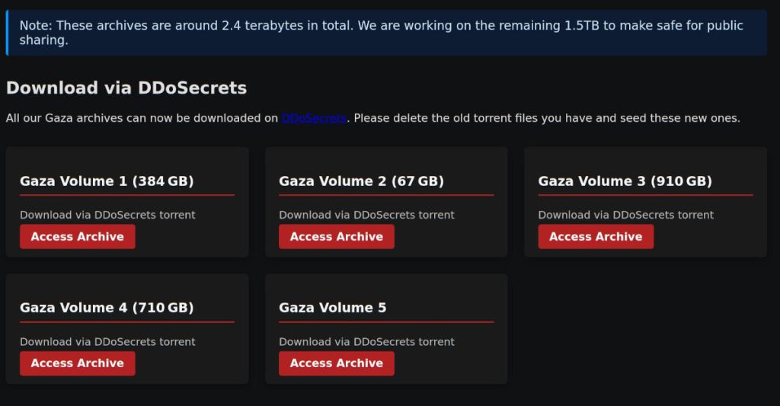Click the 'Gaza Volume 3 (910 GB)' heading
The height and width of the screenshot is (406, 780).
coord(625,181)
